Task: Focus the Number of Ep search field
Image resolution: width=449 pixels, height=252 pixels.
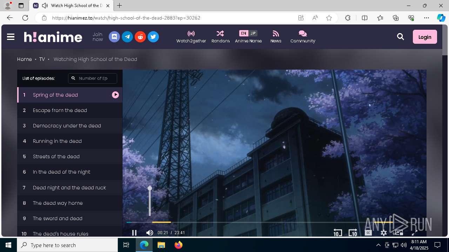Action: tap(93, 78)
